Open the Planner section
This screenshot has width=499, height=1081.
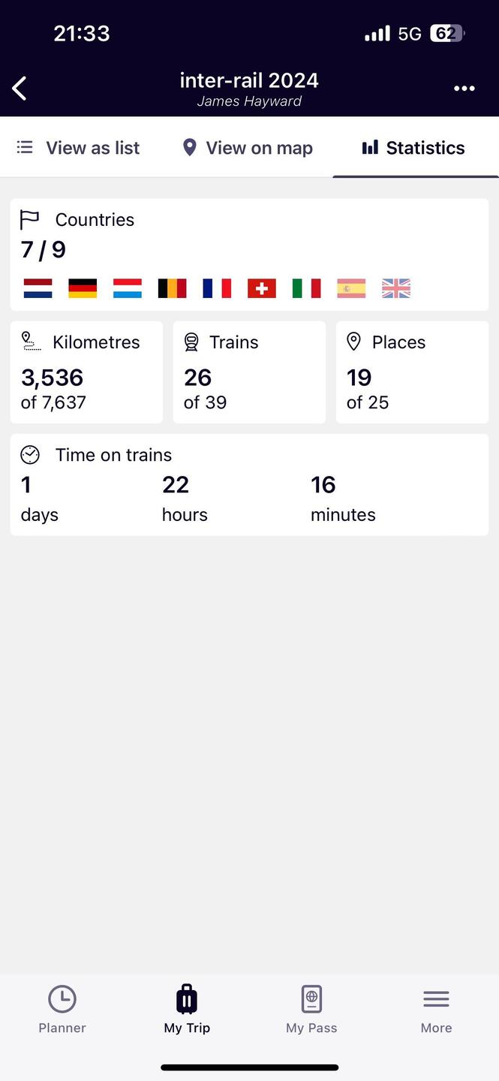(x=62, y=1010)
